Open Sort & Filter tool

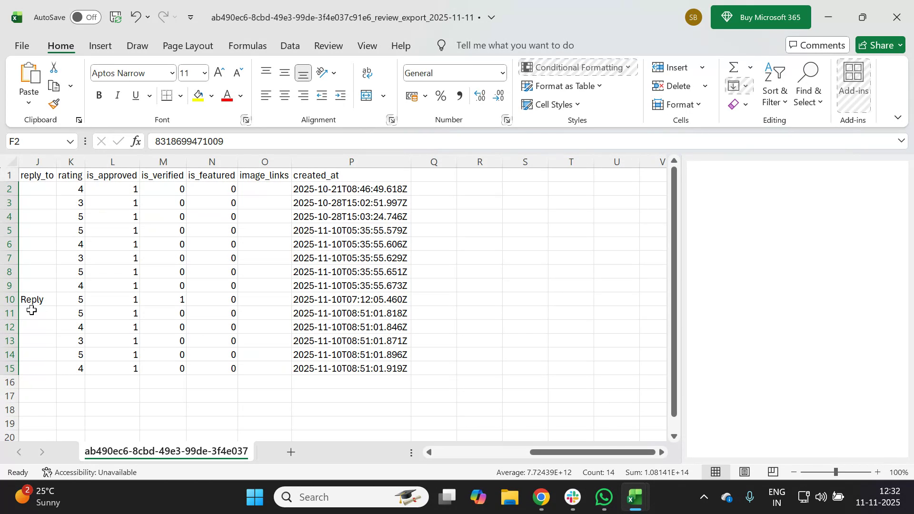pyautogui.click(x=775, y=85)
